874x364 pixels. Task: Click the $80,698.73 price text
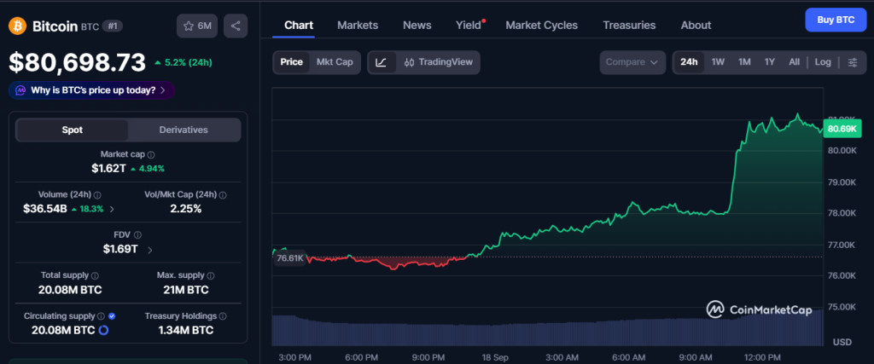(77, 62)
